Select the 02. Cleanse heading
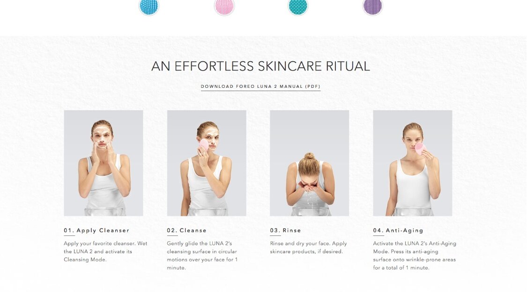This screenshot has width=527, height=292. (187, 230)
